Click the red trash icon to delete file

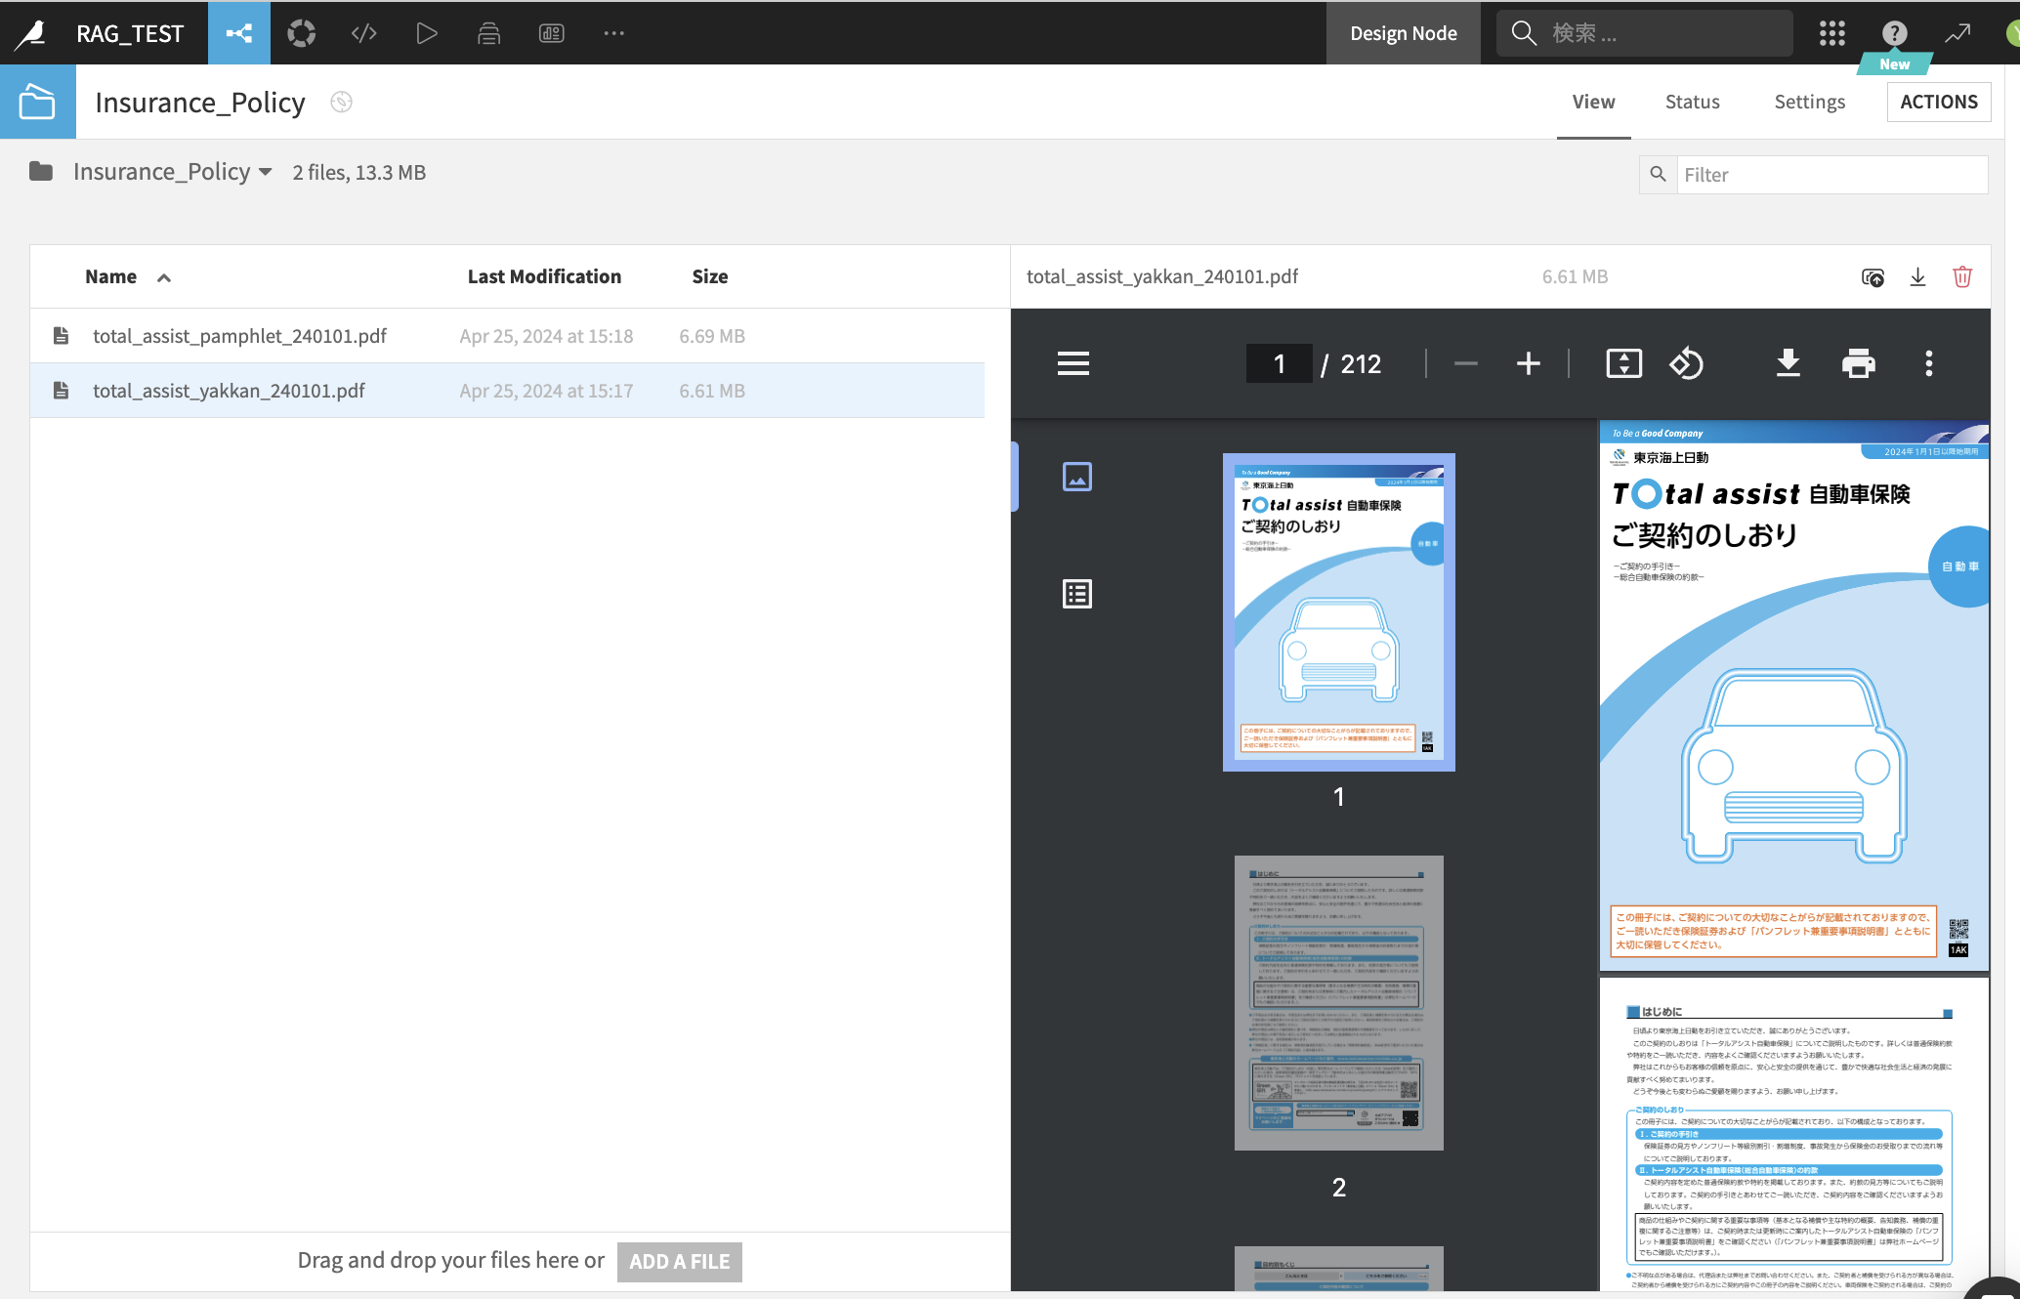(x=1961, y=277)
